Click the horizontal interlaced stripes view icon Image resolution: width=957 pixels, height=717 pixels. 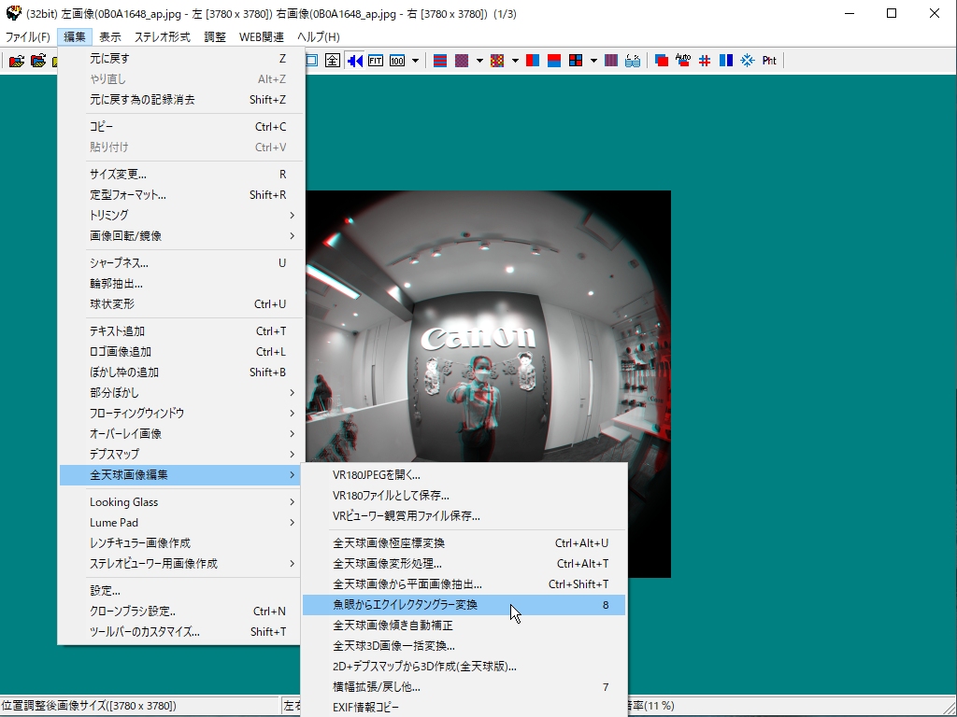click(x=440, y=61)
